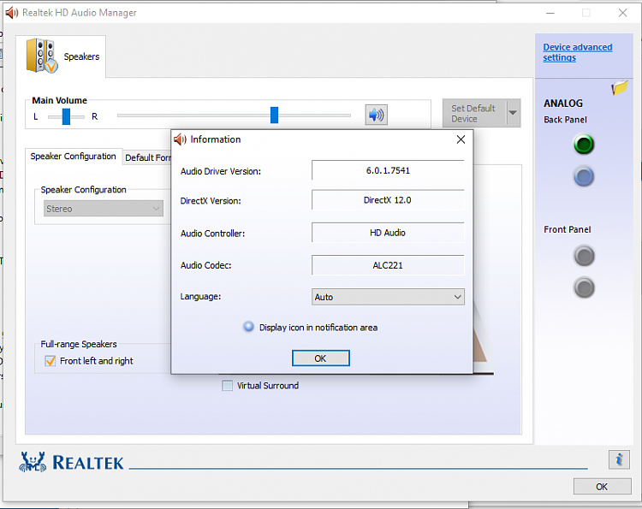Click the Back Panel label
The image size is (642, 509).
[565, 120]
